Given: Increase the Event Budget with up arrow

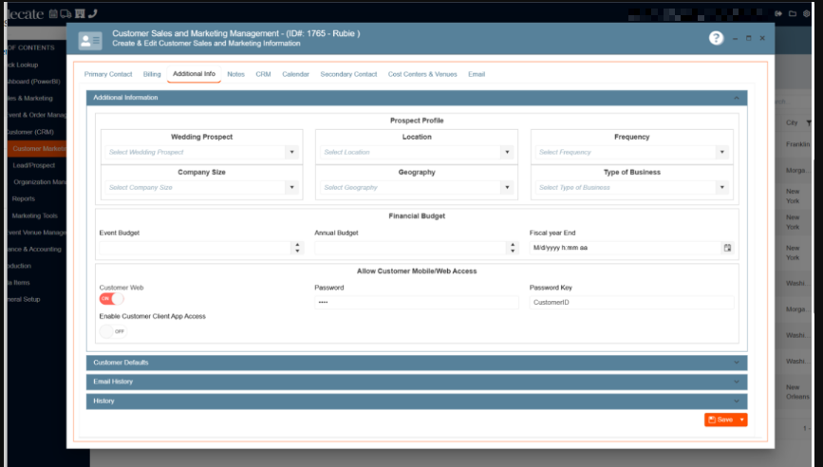Looking at the screenshot, I should tap(298, 244).
